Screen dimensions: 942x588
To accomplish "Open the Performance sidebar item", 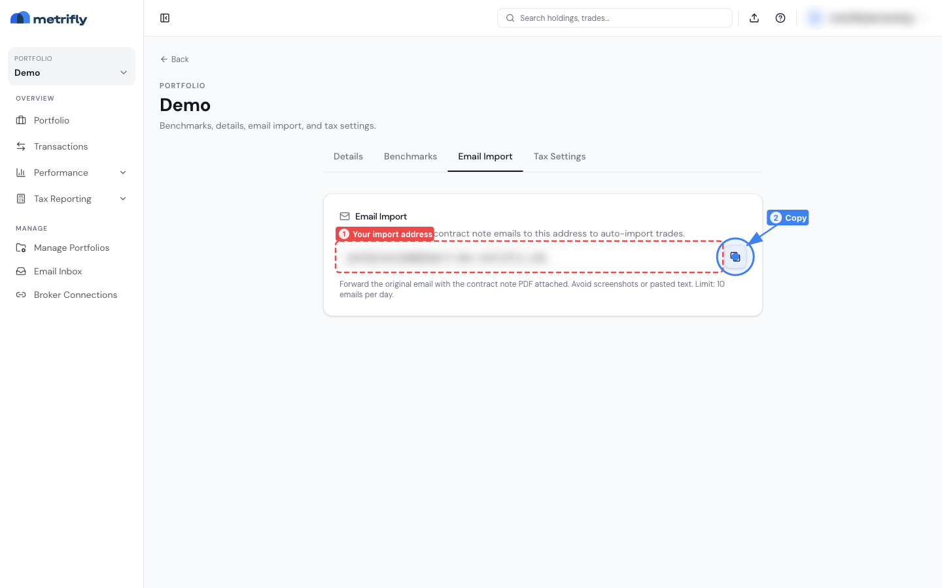I will [x=71, y=172].
